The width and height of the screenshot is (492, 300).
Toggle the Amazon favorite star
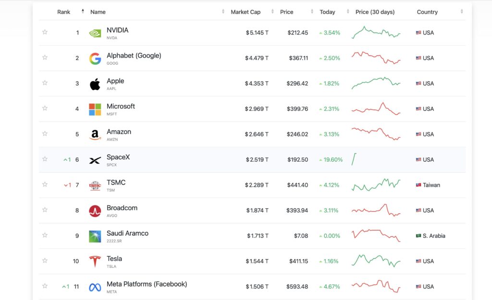tap(45, 133)
